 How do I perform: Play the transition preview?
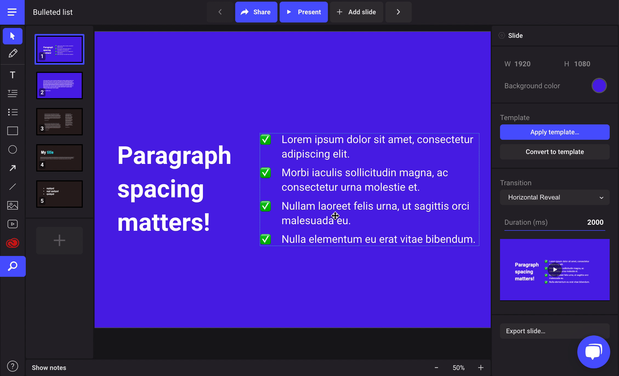pos(555,269)
